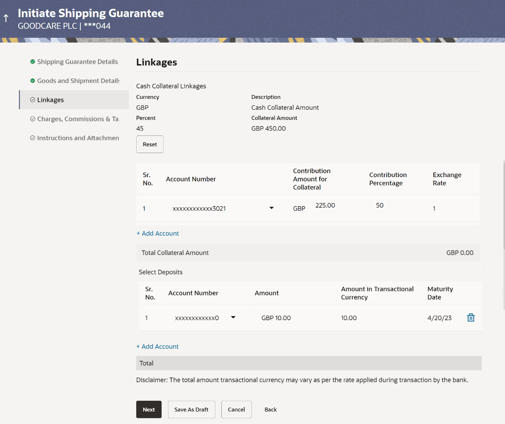
Task: Click green check icon beside Goods and Shipment
Action: tap(33, 81)
